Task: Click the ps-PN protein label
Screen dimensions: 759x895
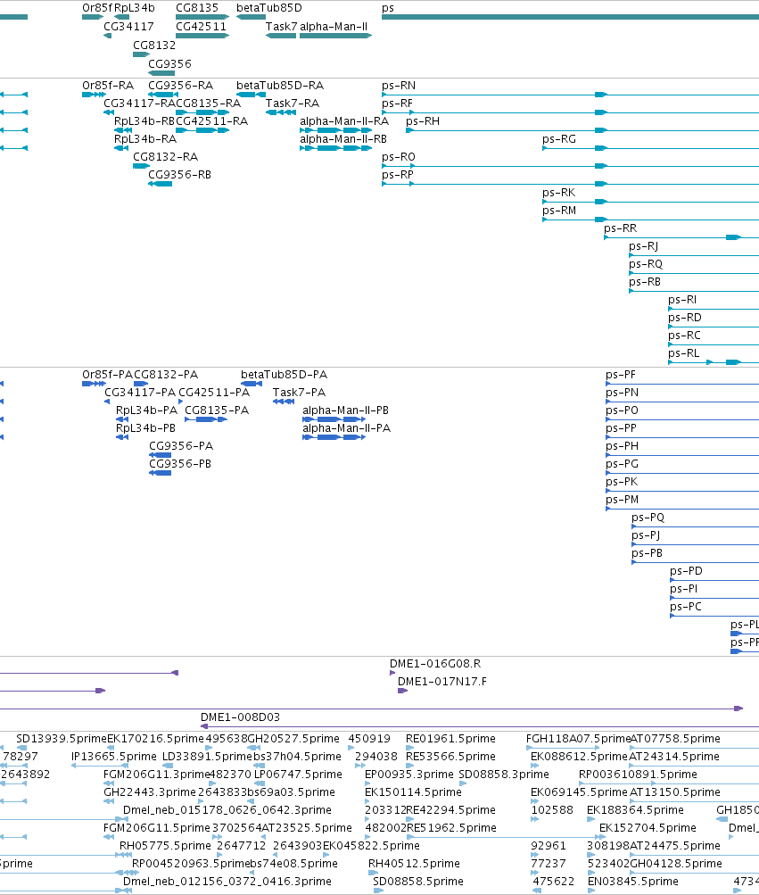Action: pos(622,392)
